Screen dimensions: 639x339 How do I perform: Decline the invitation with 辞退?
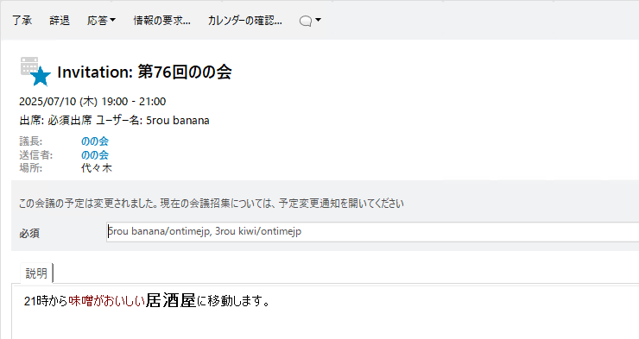coord(60,21)
